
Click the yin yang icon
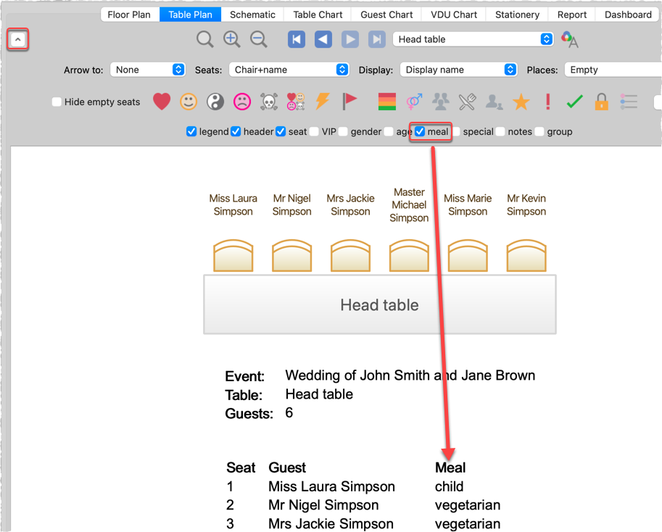coord(215,102)
